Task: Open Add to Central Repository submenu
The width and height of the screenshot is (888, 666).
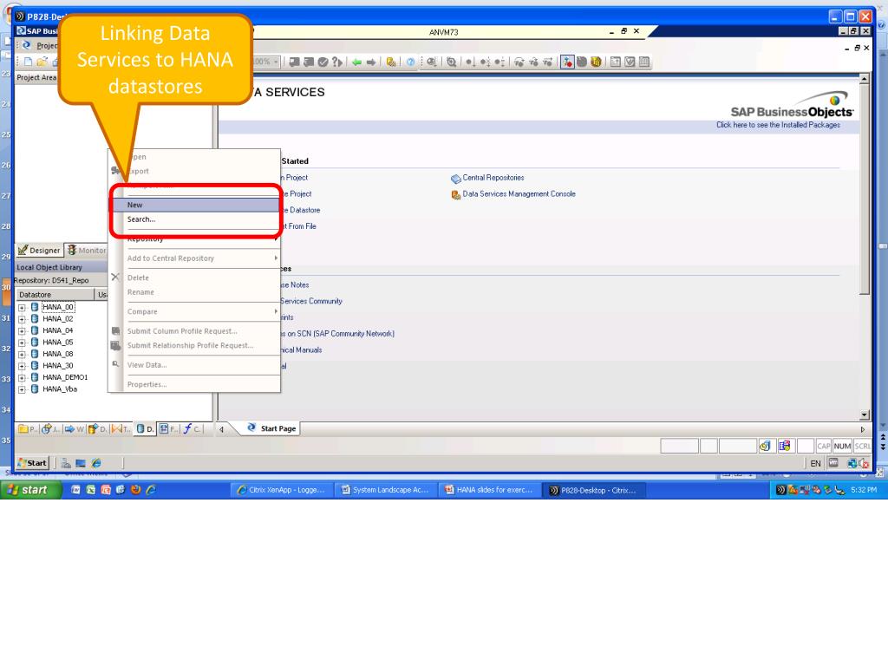Action: coord(195,258)
